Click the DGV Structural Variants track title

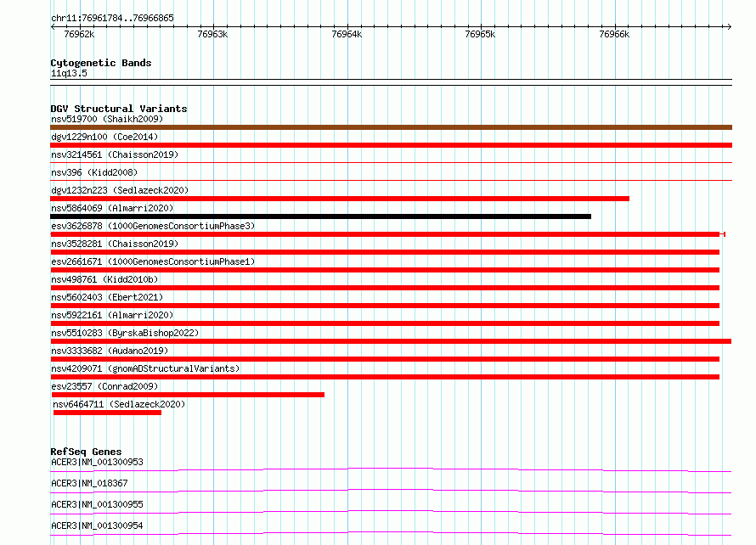coord(119,109)
